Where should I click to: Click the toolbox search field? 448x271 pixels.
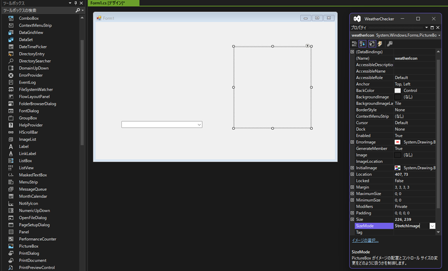pos(38,10)
